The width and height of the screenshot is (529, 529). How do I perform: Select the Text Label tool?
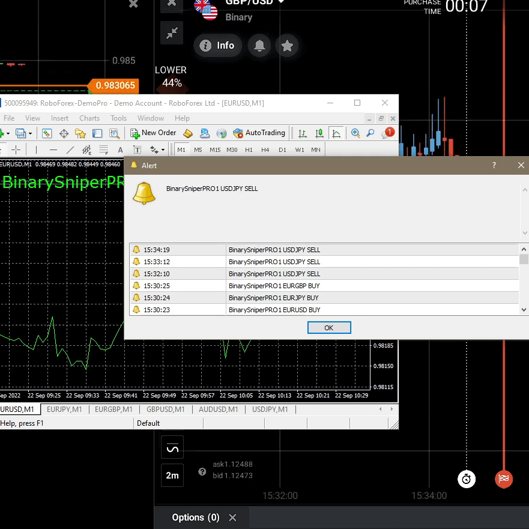(x=138, y=150)
